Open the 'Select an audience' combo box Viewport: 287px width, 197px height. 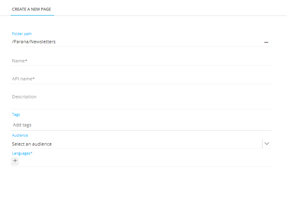tap(135, 144)
